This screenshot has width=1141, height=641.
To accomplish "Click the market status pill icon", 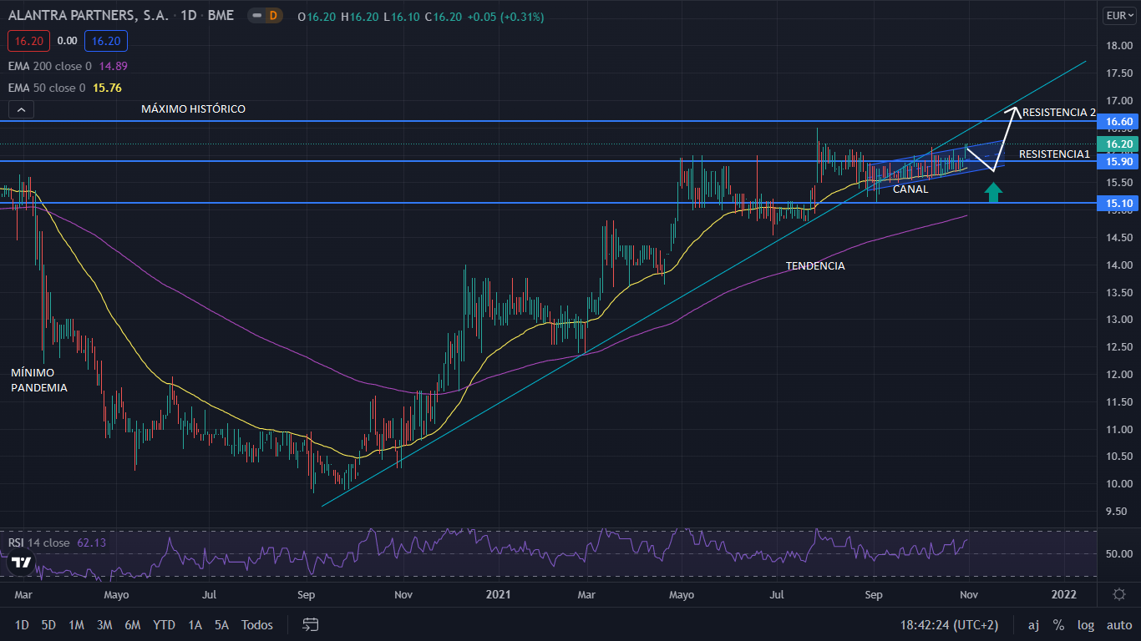I will pyautogui.click(x=256, y=16).
